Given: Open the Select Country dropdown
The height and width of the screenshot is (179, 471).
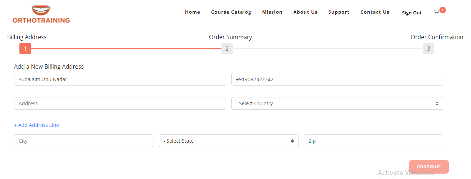Looking at the screenshot, I should point(337,104).
